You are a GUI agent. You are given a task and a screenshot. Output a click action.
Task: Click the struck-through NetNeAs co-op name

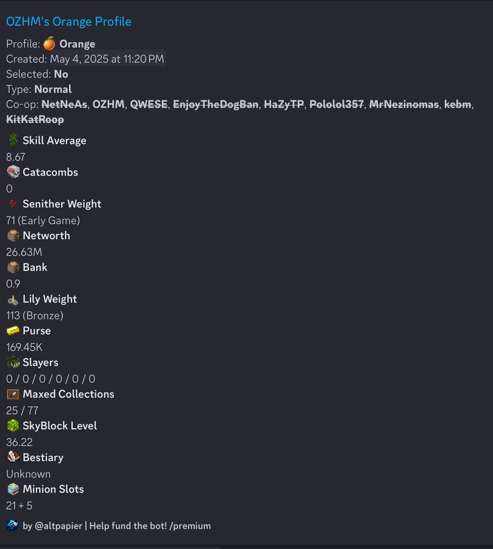tap(64, 104)
